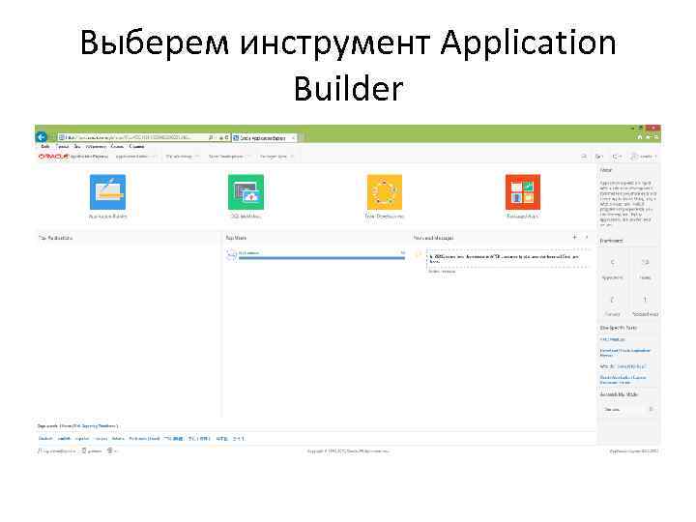The width and height of the screenshot is (696, 522).
Task: Open the Вид browser menu
Action: (77, 147)
